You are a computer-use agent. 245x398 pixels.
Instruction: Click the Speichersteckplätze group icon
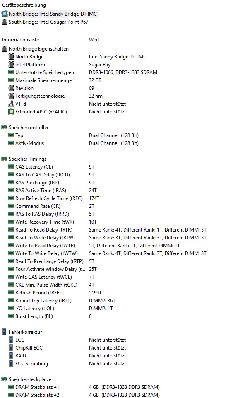click(x=4, y=379)
